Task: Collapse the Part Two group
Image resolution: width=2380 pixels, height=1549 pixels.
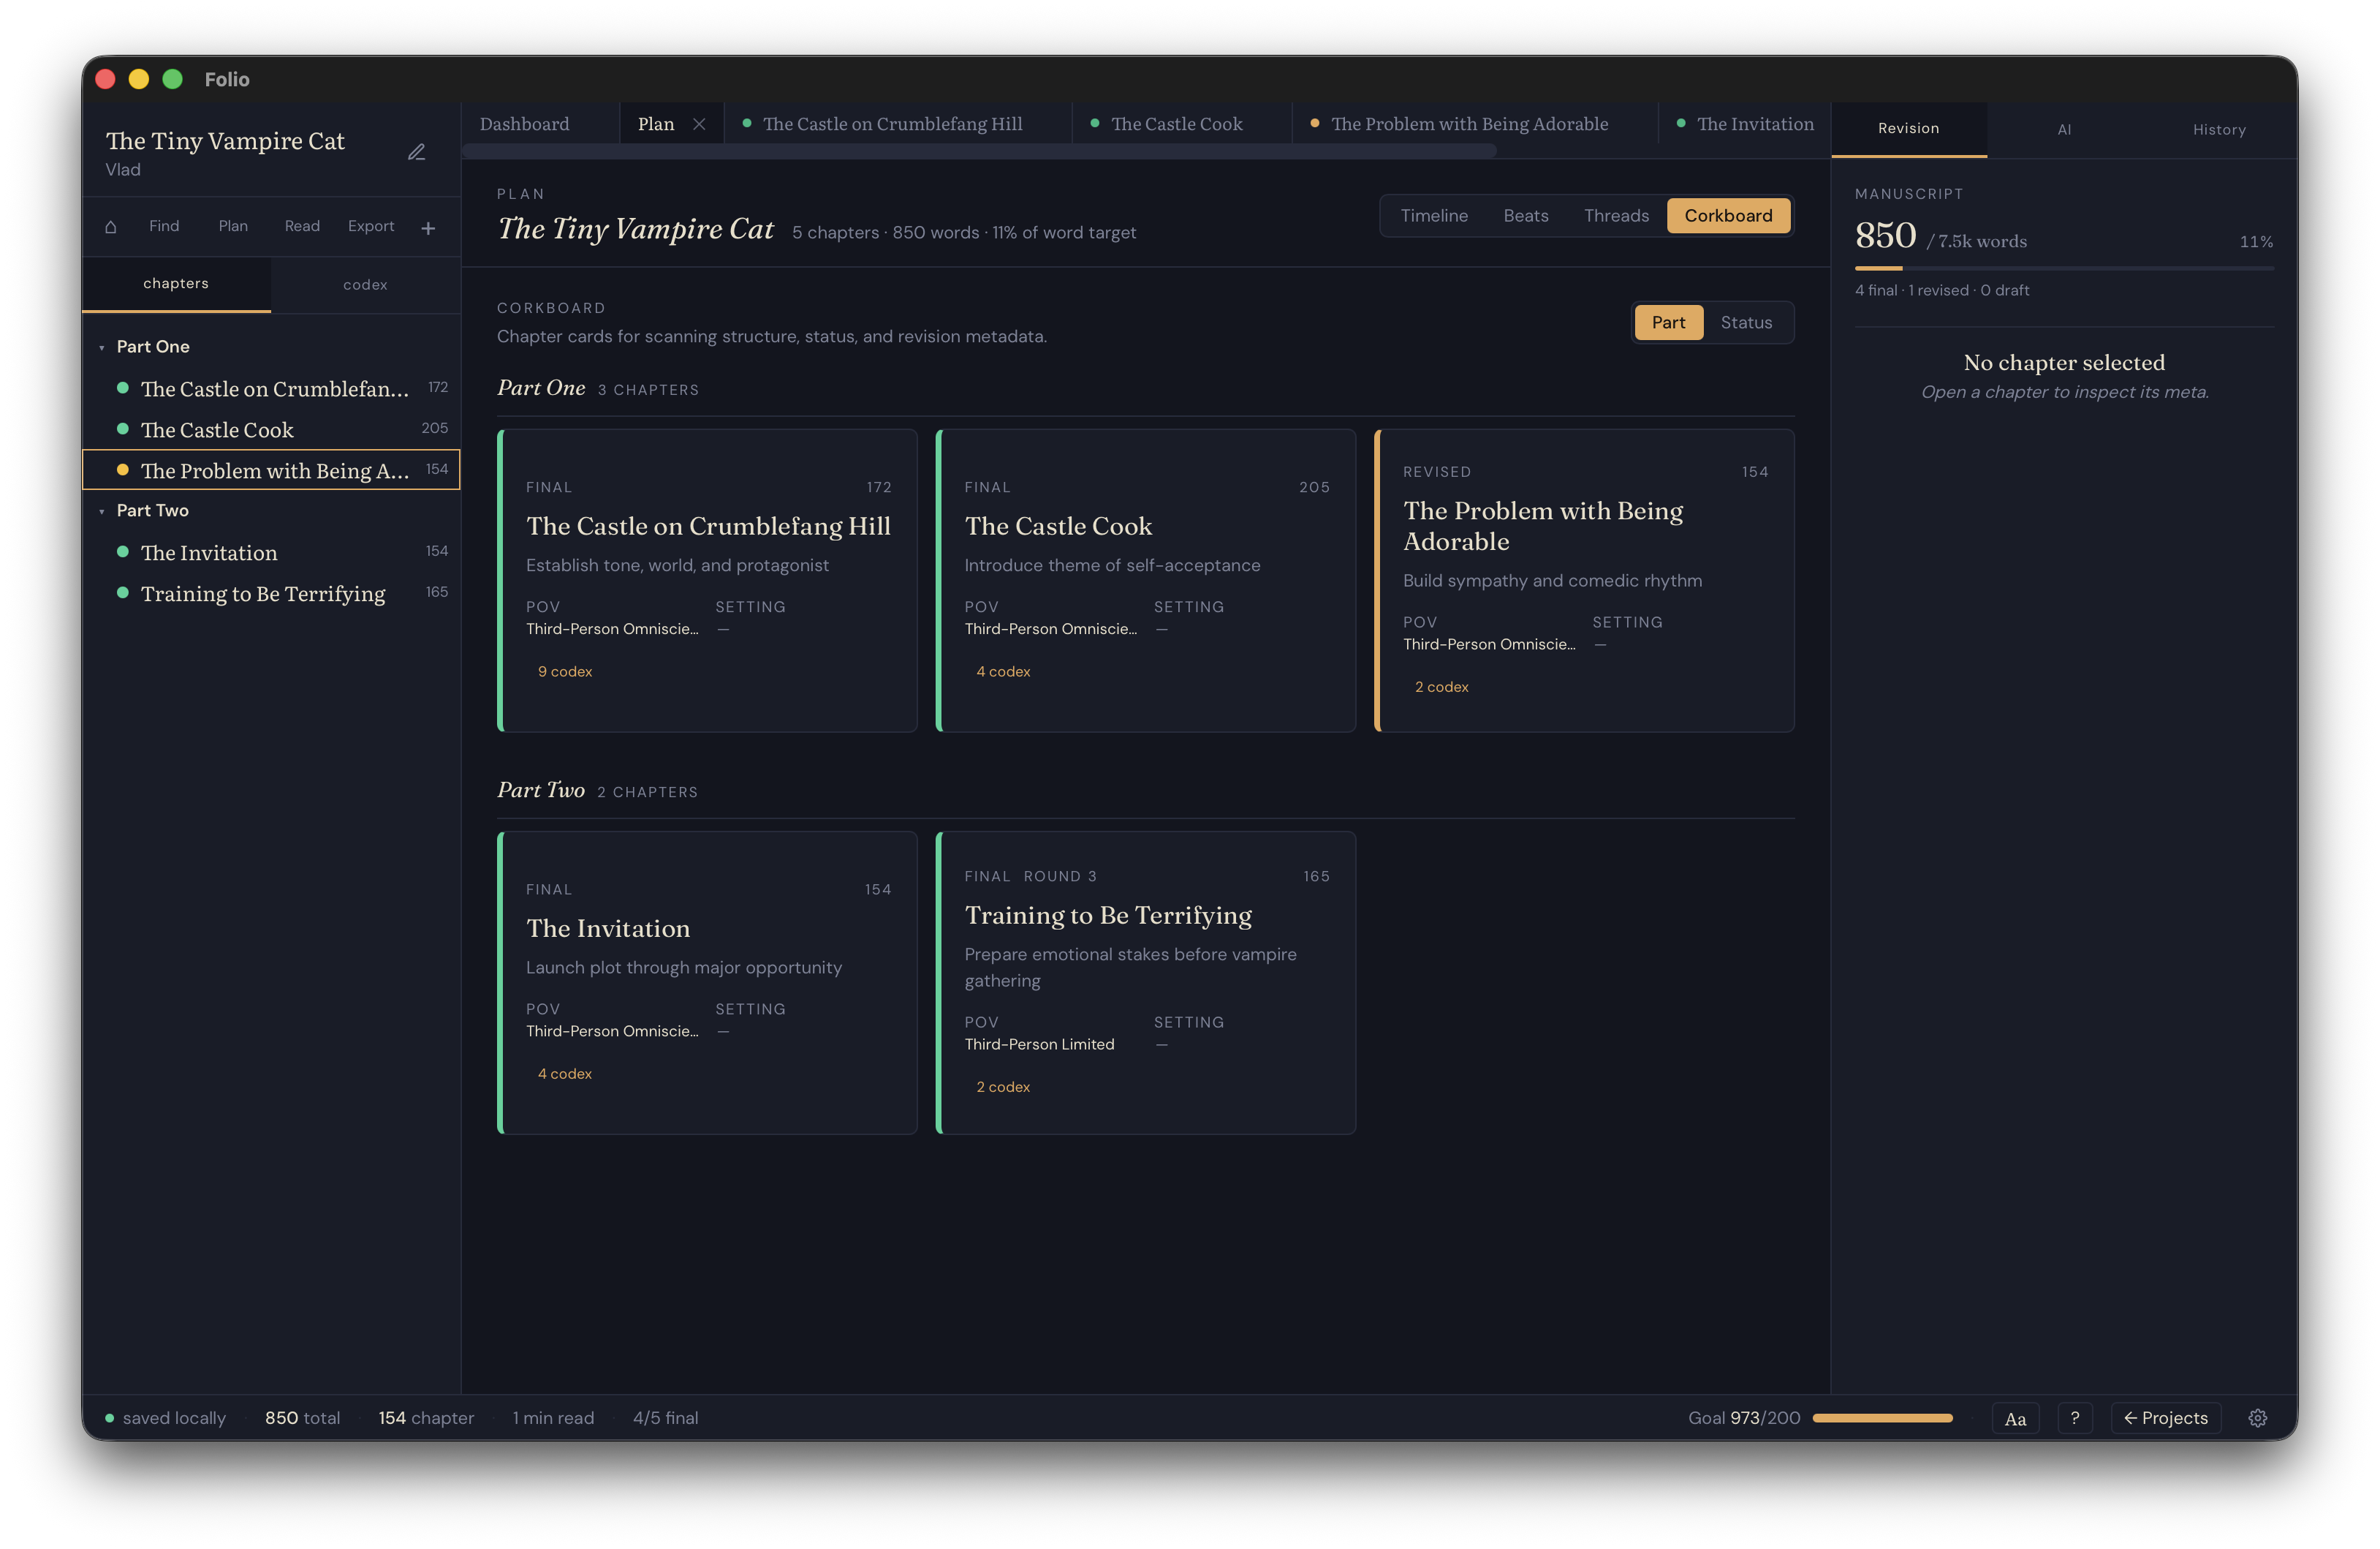Action: pyautogui.click(x=102, y=511)
